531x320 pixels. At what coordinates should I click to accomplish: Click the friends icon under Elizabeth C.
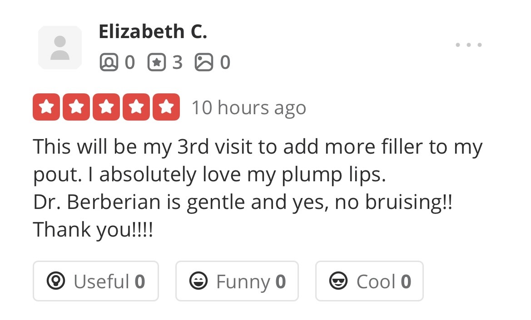click(x=108, y=63)
